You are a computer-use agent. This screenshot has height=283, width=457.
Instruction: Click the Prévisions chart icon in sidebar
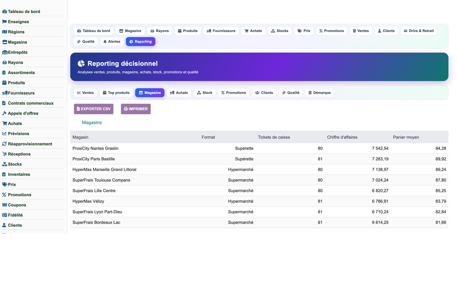pos(5,134)
